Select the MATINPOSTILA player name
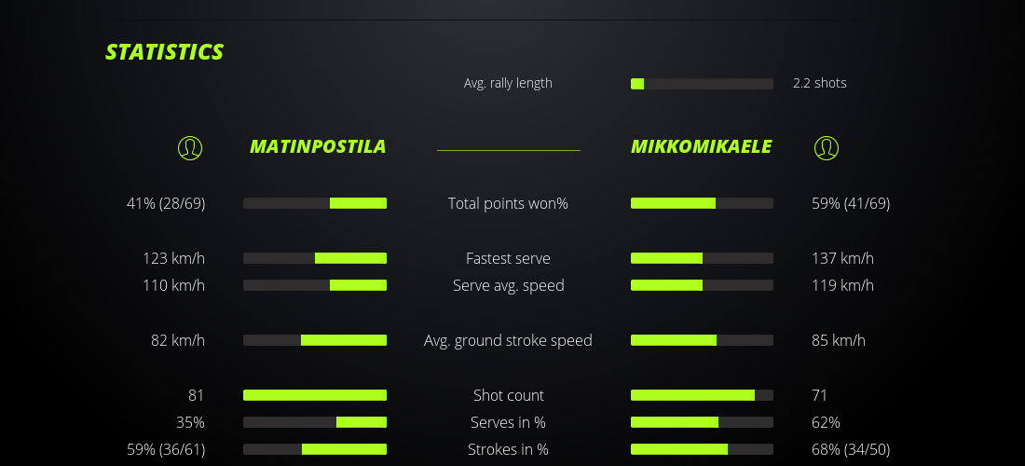Viewport: 1025px width, 466px height. 318,147
